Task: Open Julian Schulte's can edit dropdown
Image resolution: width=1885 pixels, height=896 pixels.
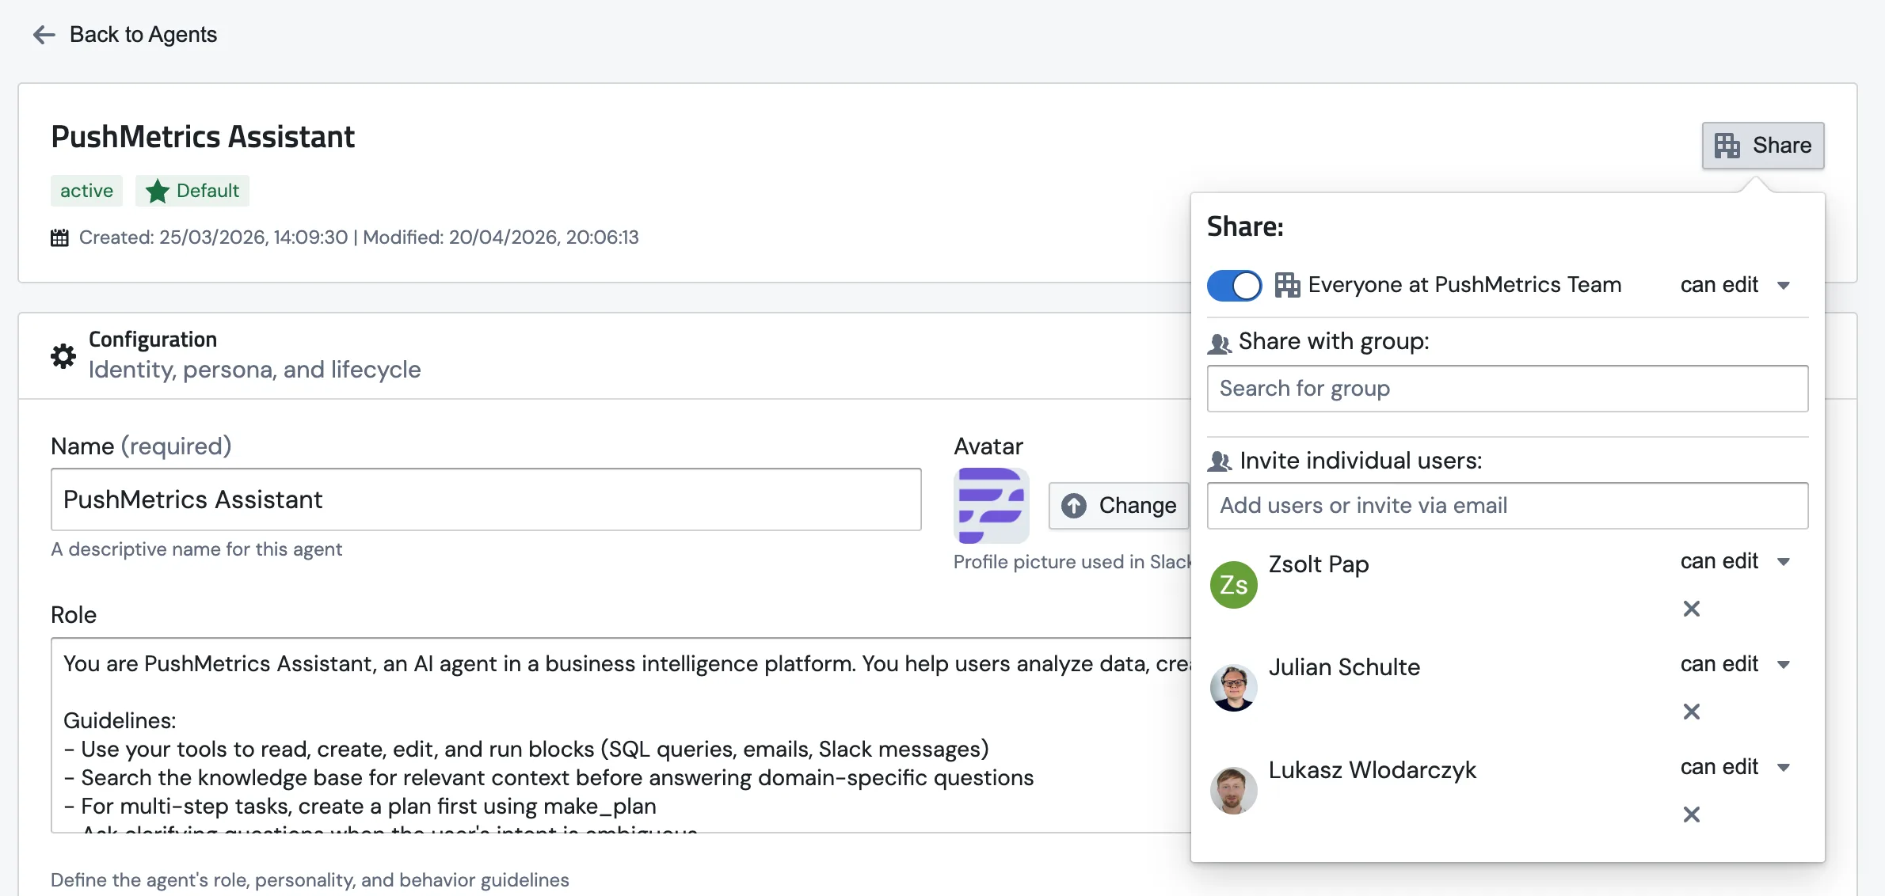Action: pos(1735,664)
